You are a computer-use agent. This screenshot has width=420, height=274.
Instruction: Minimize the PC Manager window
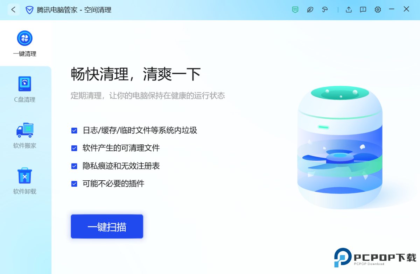[x=392, y=9]
